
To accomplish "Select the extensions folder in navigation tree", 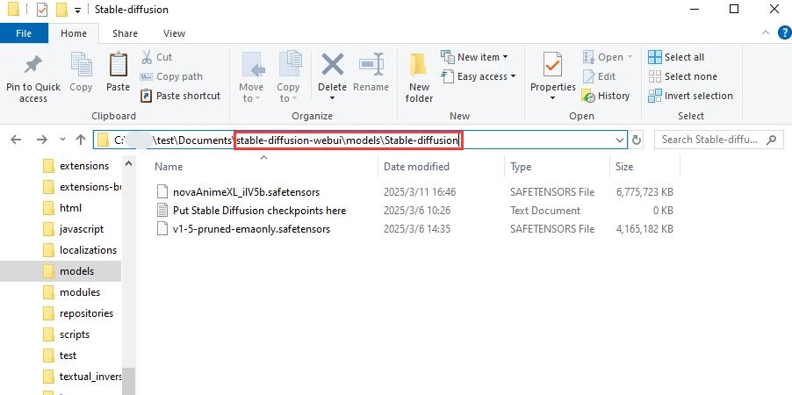I will click(83, 166).
